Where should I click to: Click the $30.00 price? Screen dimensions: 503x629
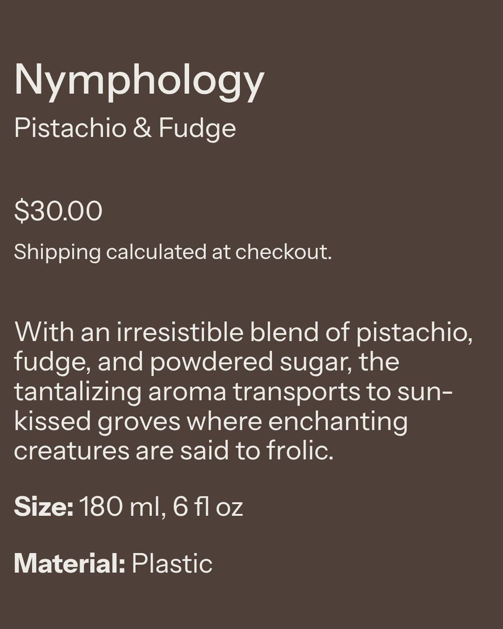(58, 212)
